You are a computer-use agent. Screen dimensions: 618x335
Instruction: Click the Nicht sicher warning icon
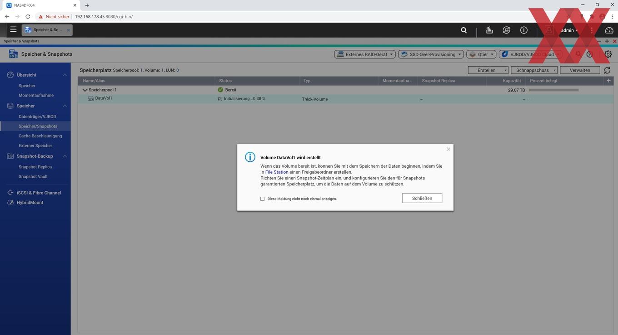40,17
